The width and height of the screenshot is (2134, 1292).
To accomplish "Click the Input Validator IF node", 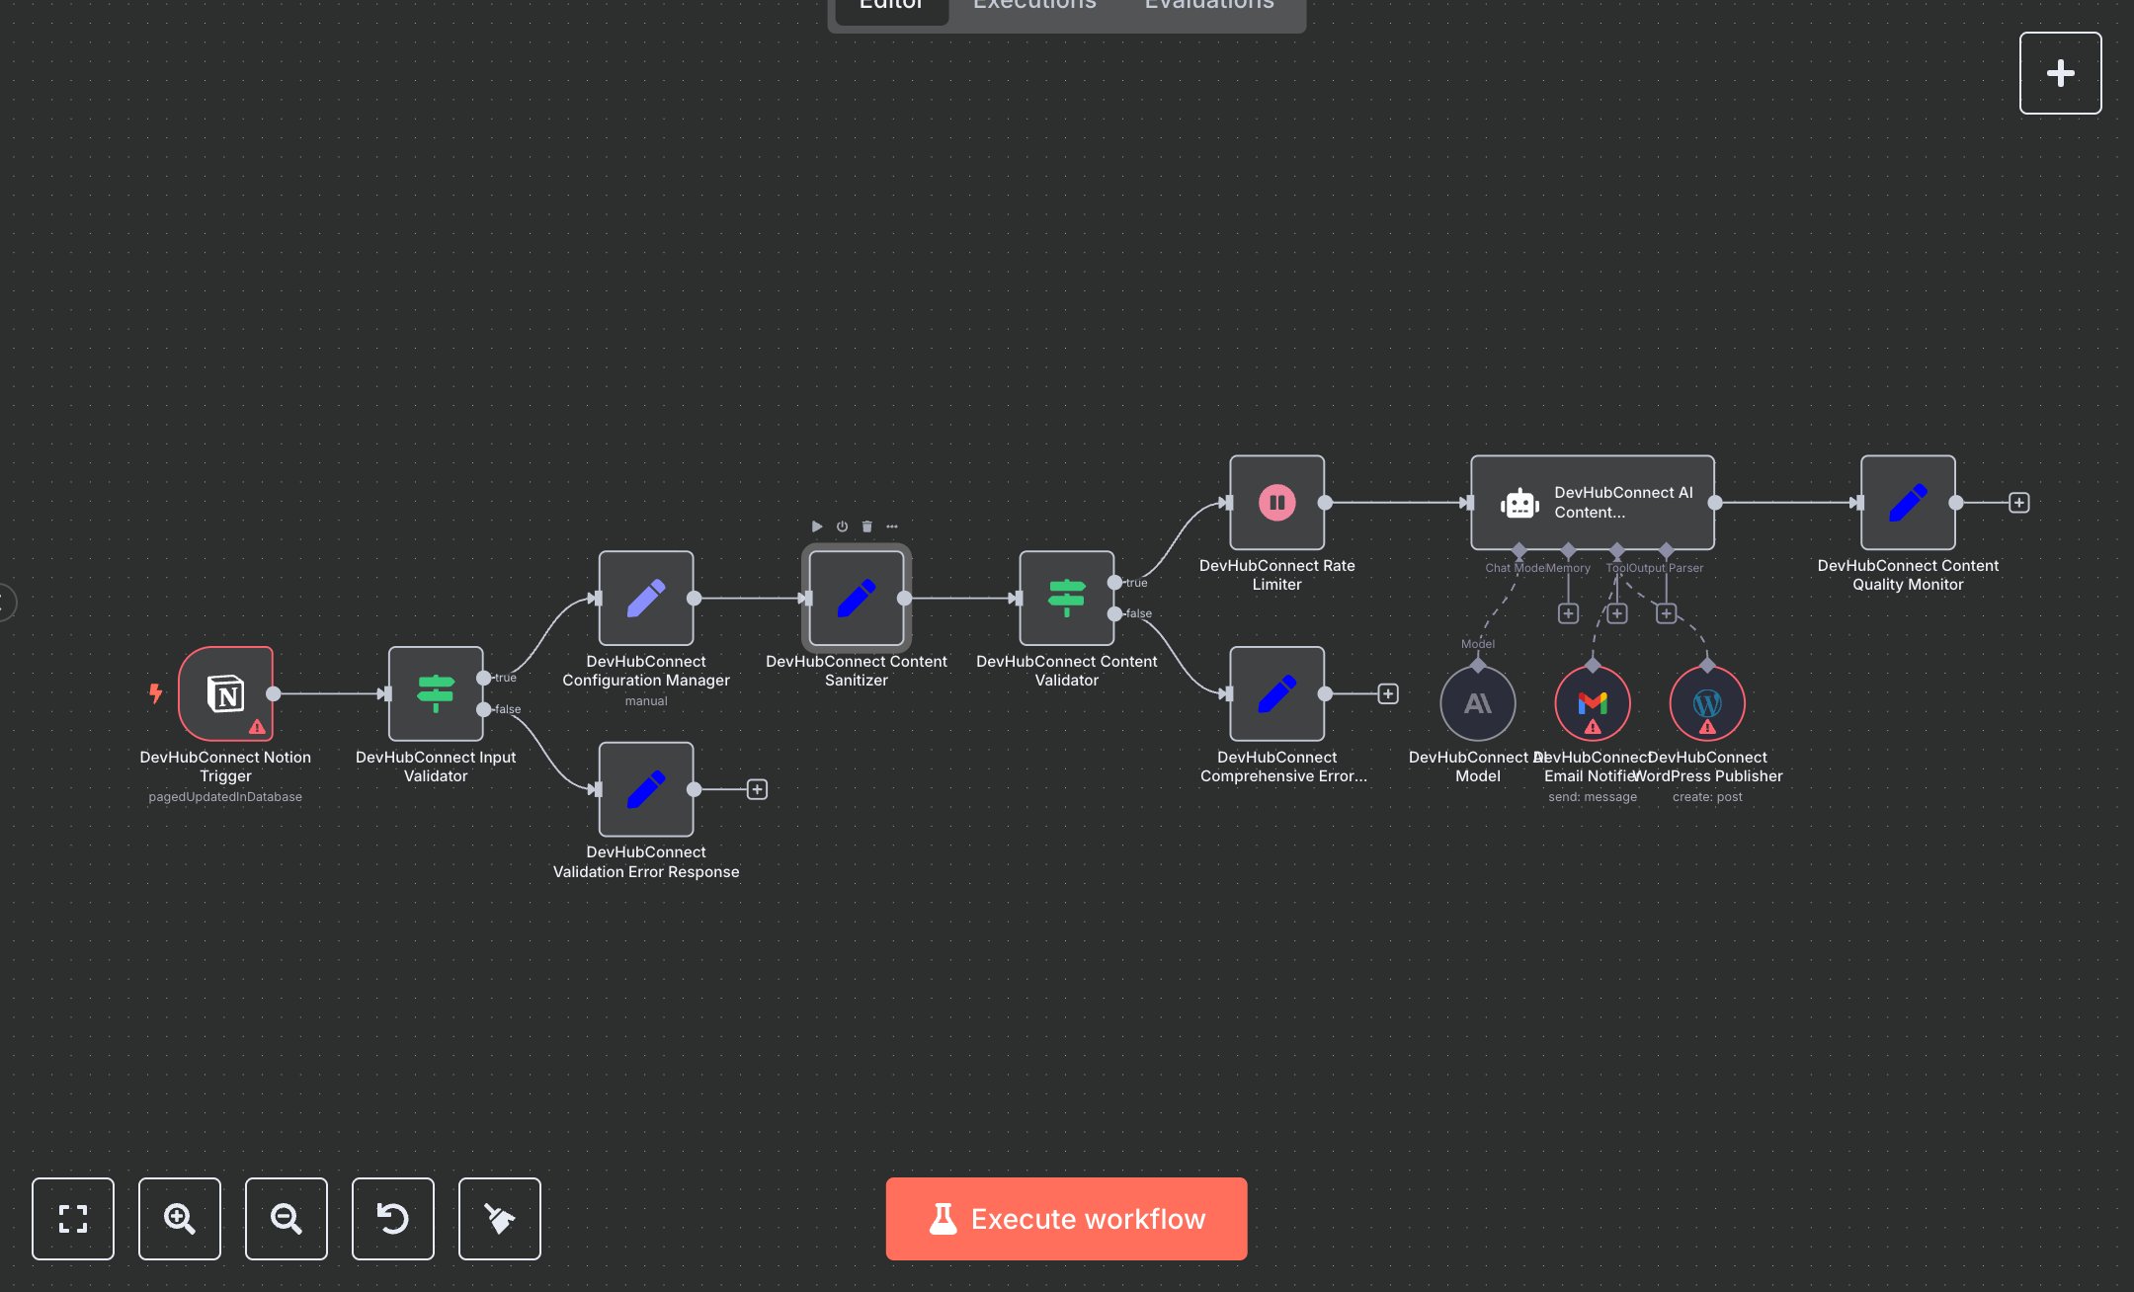I will tap(435, 693).
